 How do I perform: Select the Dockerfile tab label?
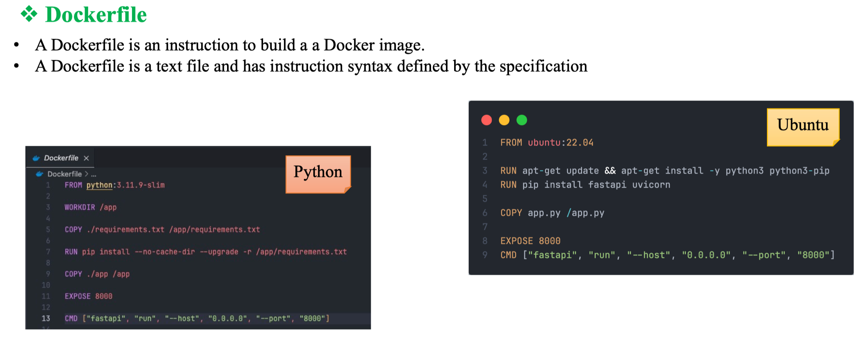[61, 158]
